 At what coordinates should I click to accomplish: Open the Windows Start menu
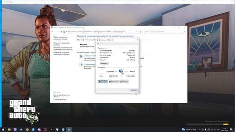[x=3, y=129]
